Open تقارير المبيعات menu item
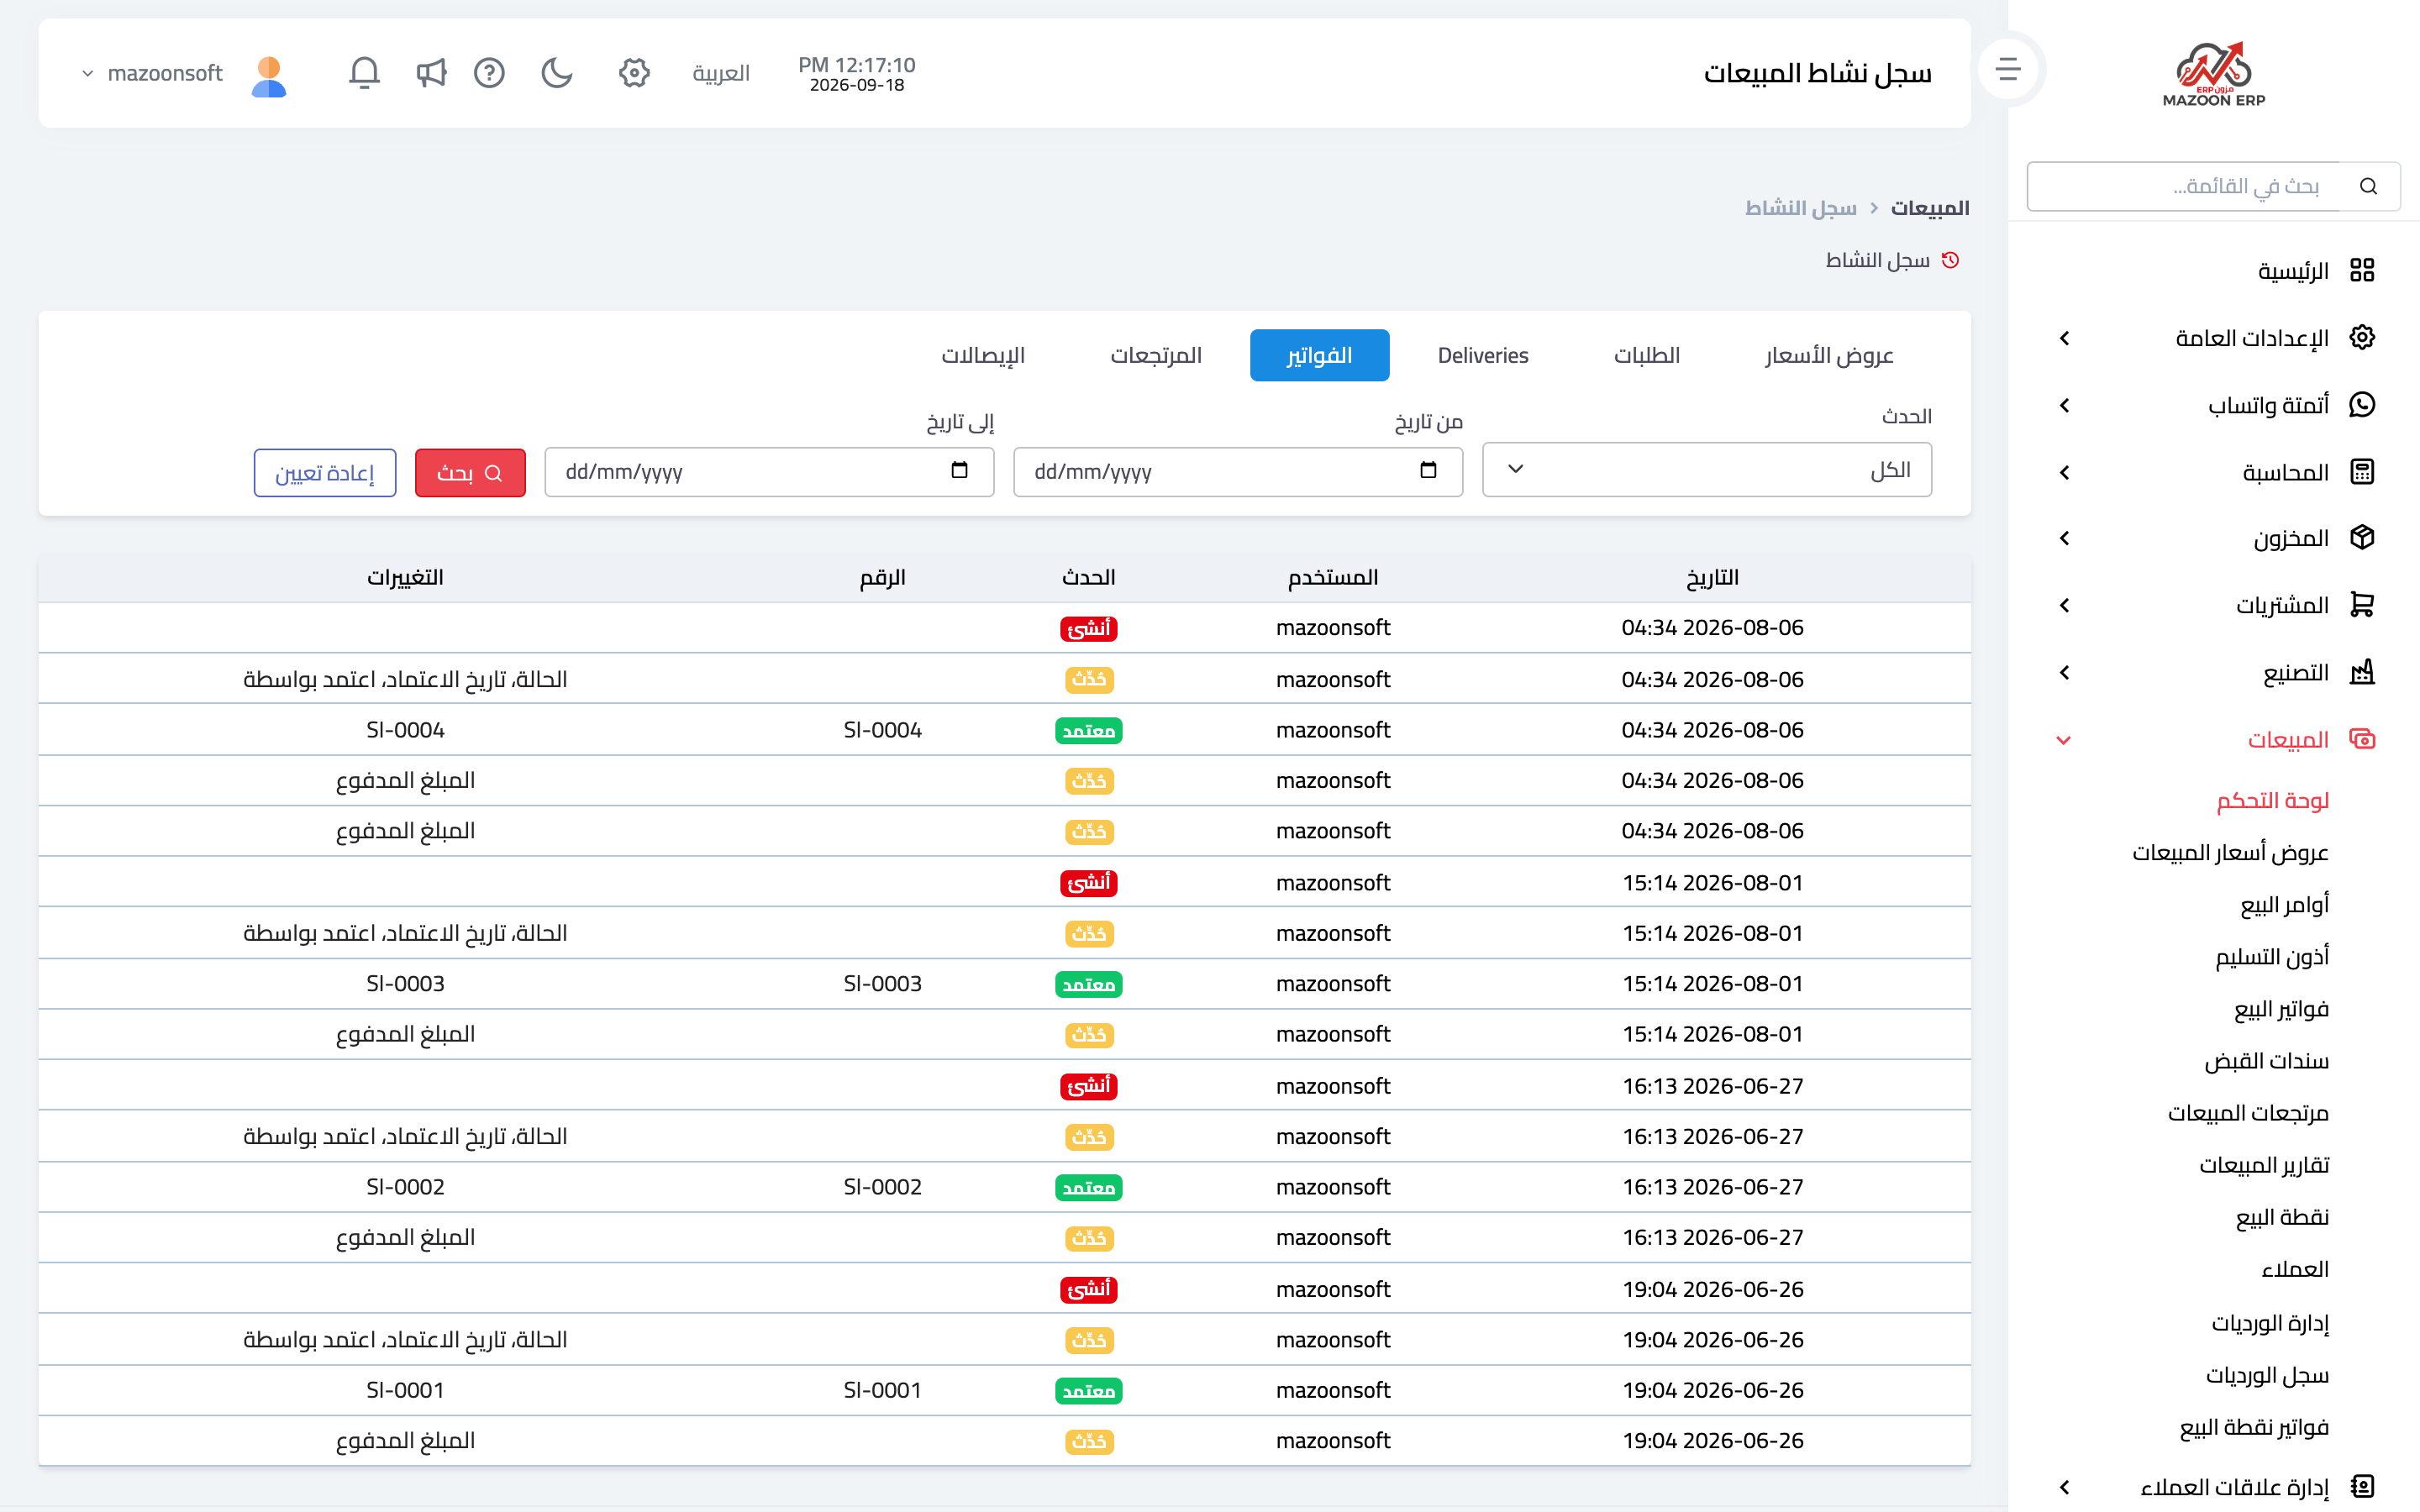The image size is (2420, 1512). (2264, 1164)
